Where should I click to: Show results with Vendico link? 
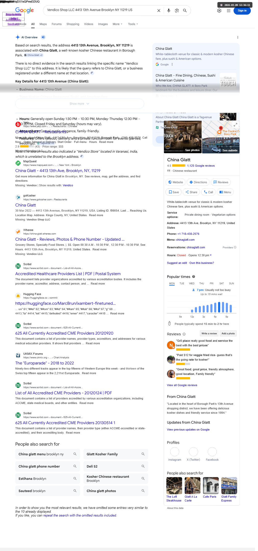point(68,186)
